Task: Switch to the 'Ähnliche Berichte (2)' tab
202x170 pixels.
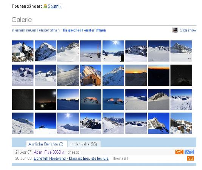Action: [x=46, y=144]
